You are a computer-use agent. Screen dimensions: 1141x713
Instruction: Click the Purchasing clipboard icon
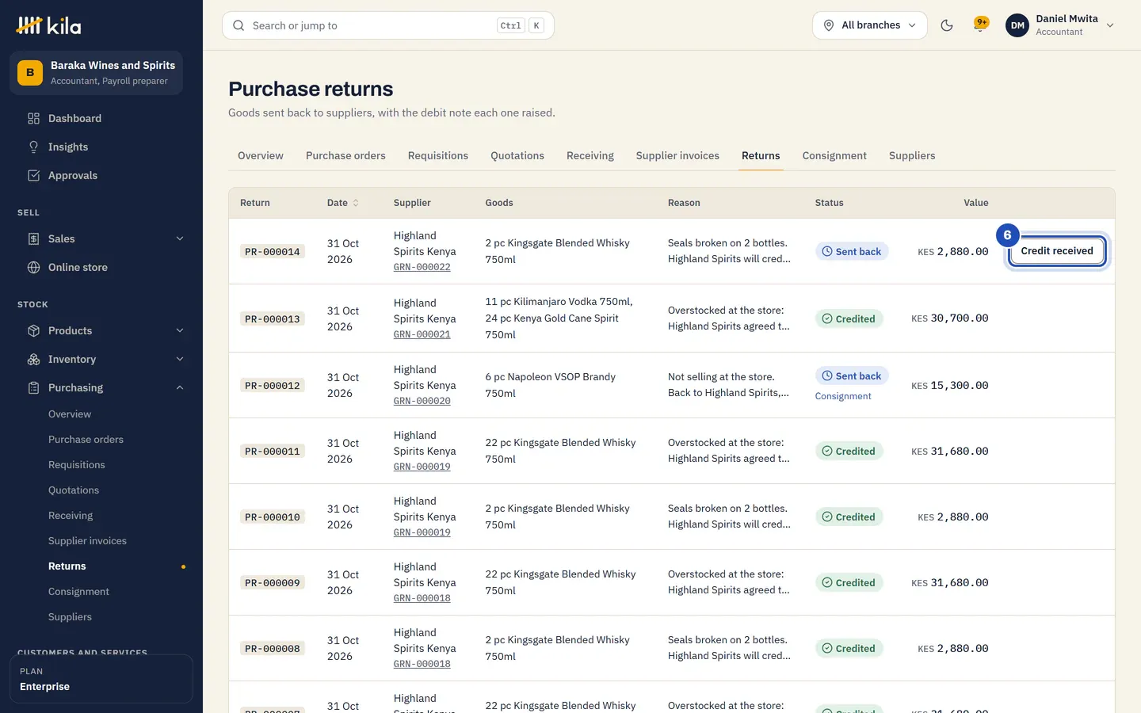click(x=33, y=388)
